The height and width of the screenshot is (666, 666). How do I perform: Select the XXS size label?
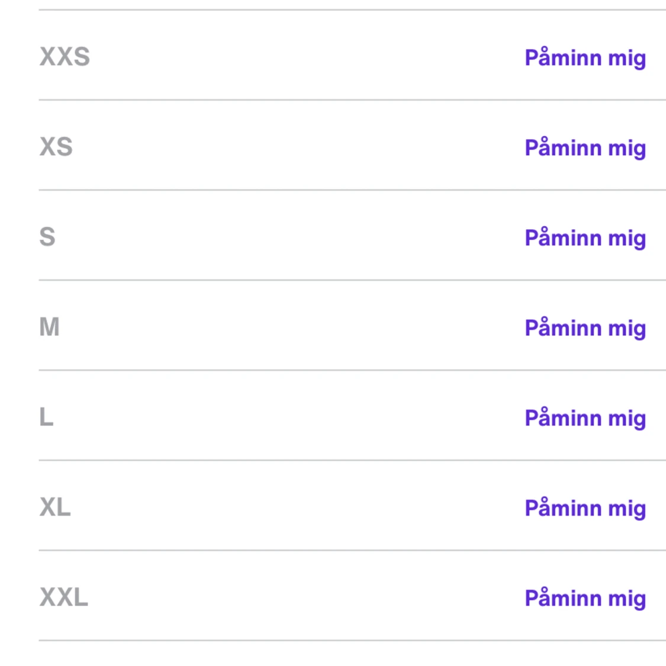tap(65, 57)
